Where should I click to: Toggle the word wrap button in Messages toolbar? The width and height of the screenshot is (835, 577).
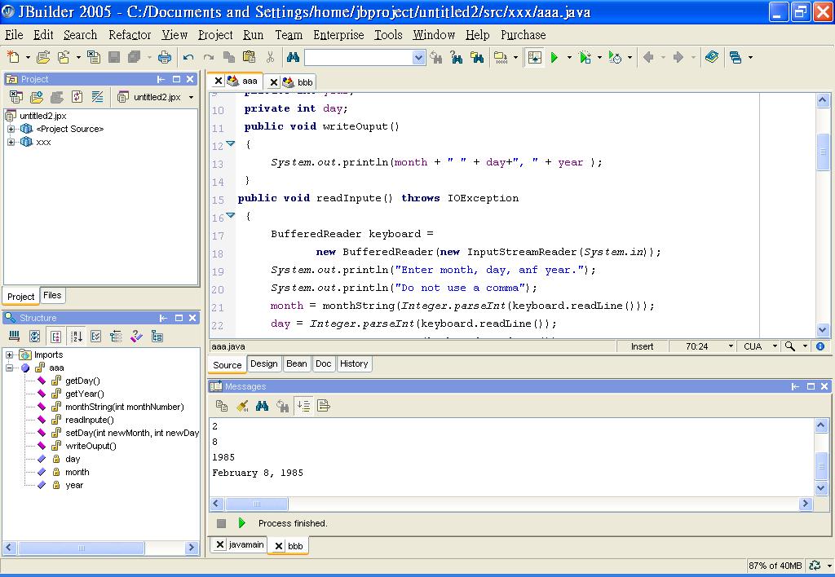(x=323, y=406)
